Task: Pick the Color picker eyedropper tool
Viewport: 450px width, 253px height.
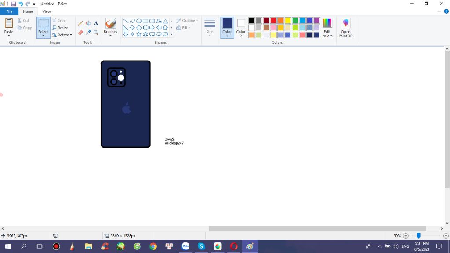Action: pyautogui.click(x=88, y=33)
